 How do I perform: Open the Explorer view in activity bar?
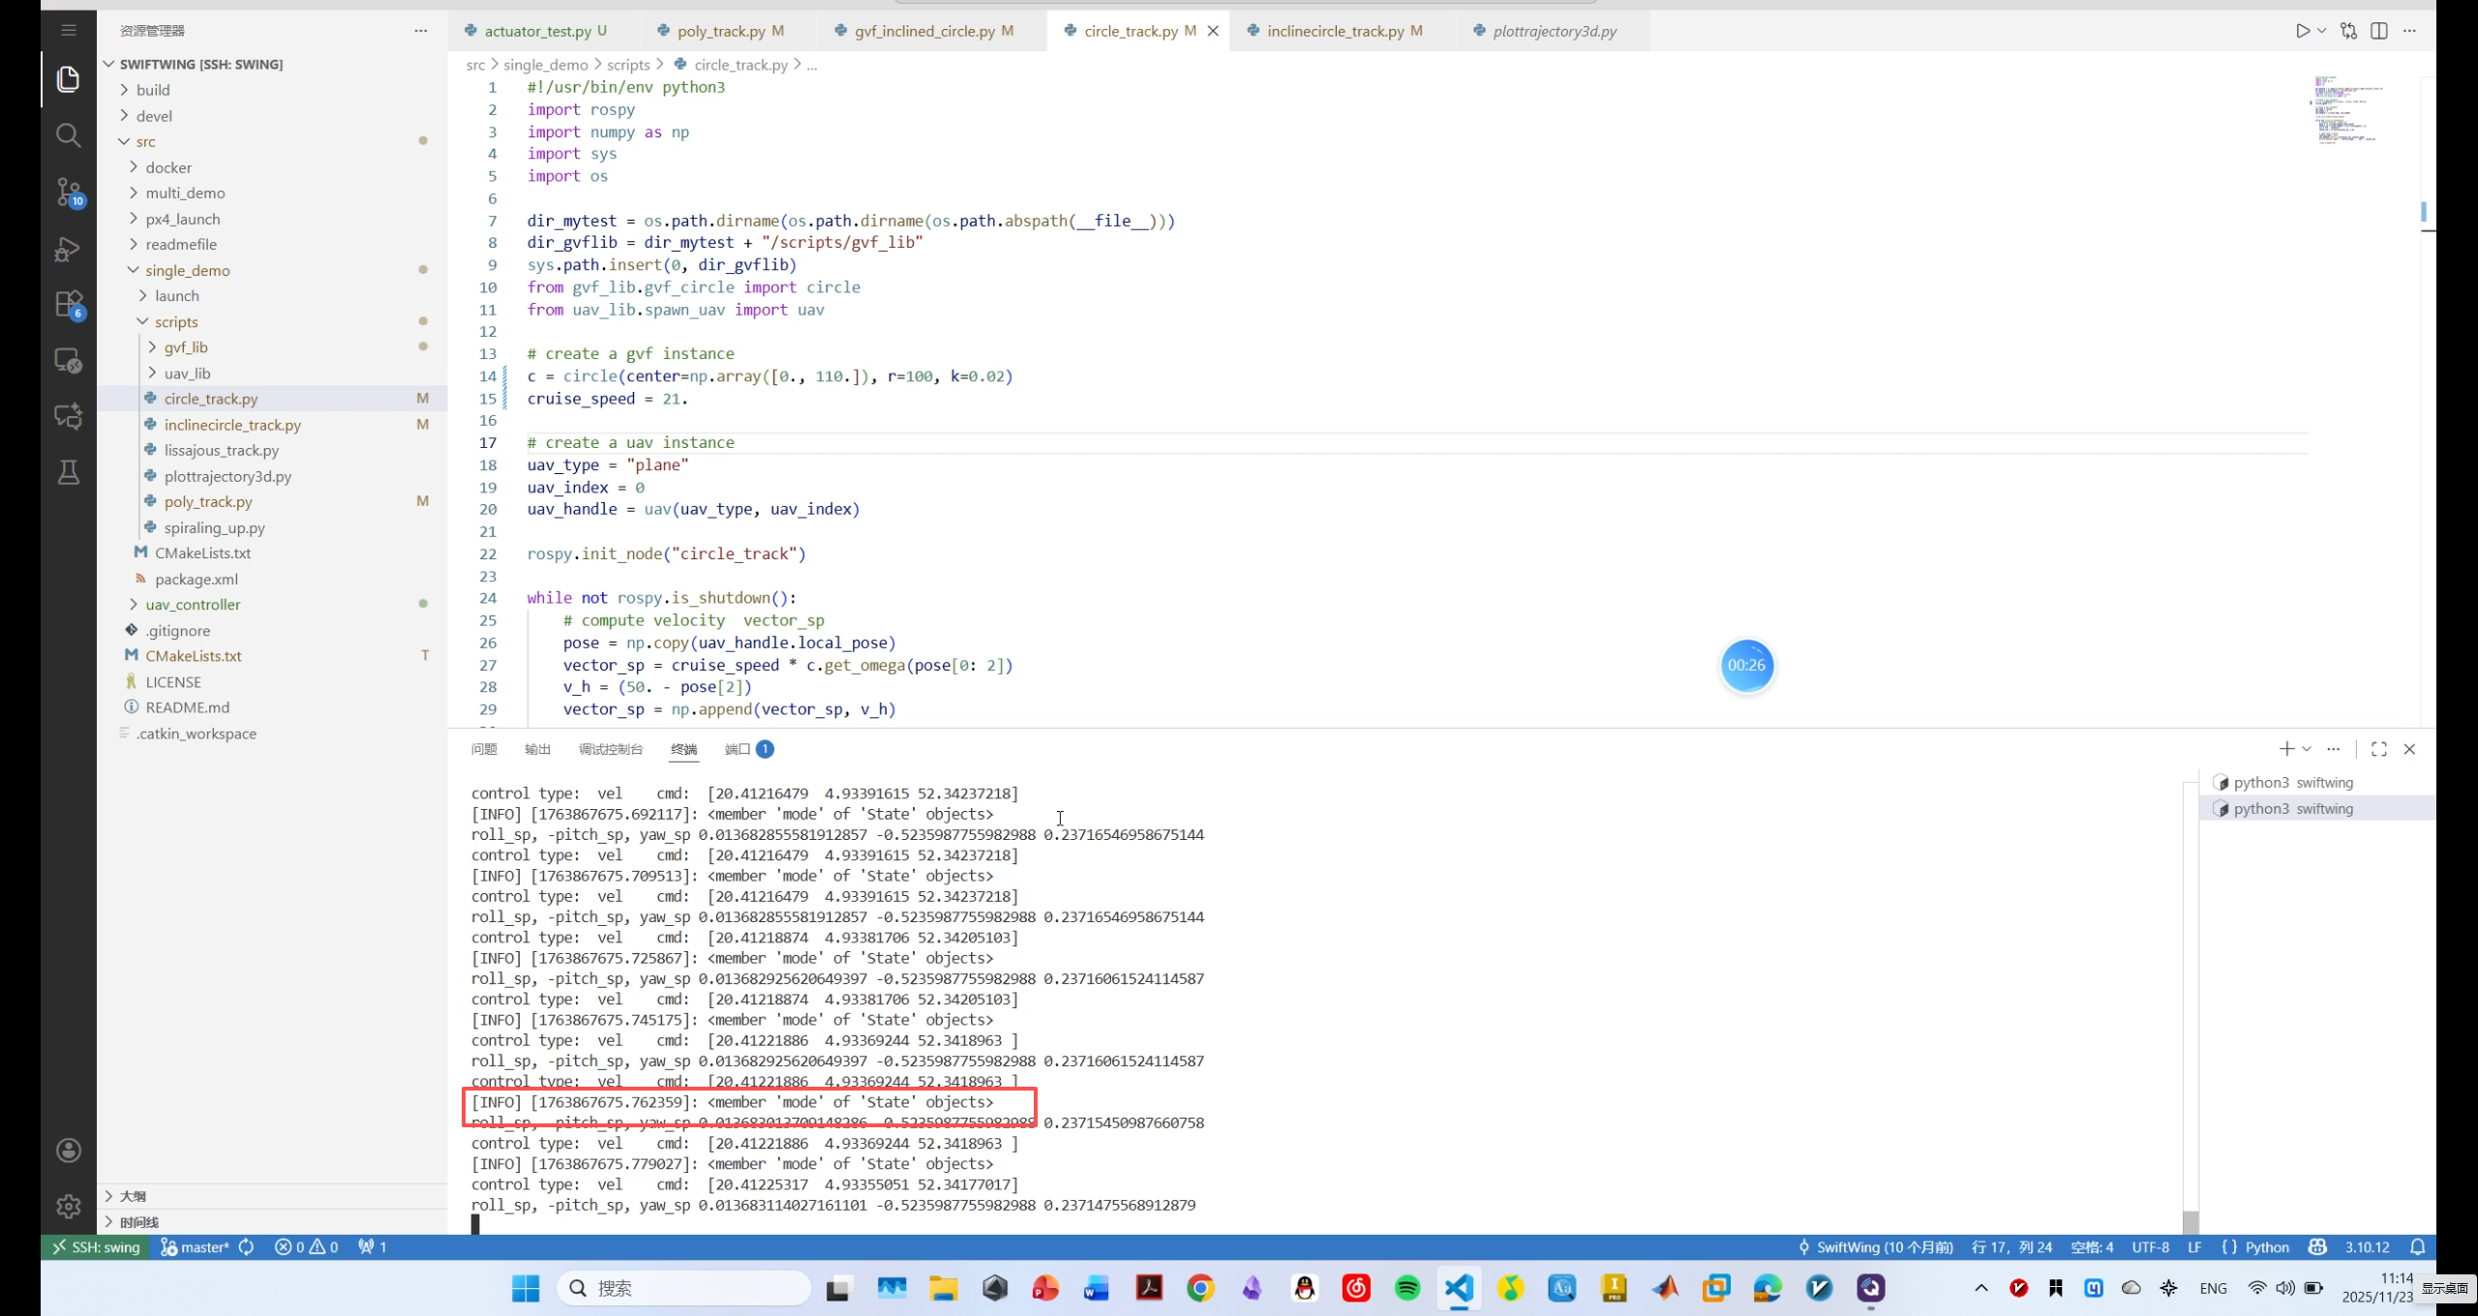[x=68, y=78]
